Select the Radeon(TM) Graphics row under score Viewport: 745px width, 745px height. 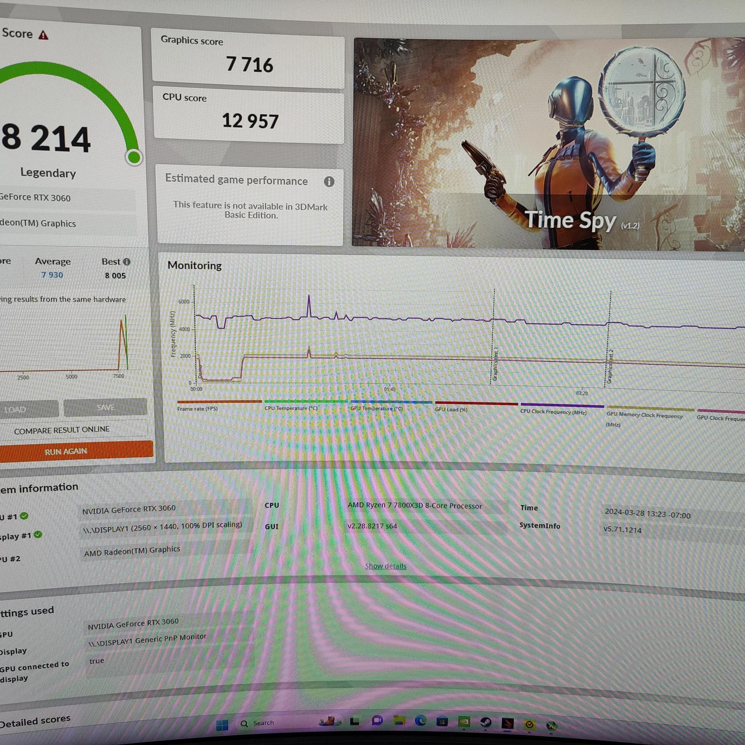pyautogui.click(x=68, y=224)
